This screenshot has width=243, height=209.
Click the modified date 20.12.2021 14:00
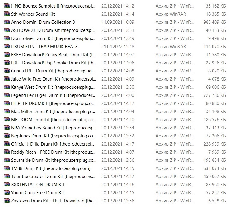tap(118, 95)
